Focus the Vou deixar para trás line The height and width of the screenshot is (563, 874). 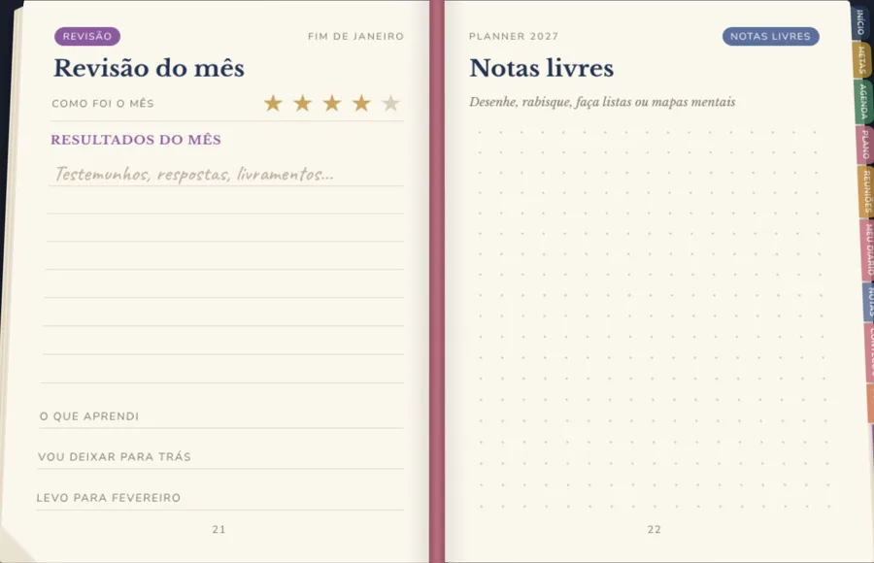coord(220,457)
